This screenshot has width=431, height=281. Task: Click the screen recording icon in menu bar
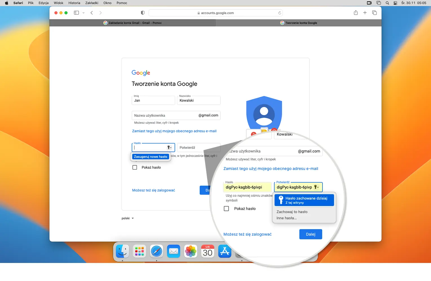pos(369,3)
